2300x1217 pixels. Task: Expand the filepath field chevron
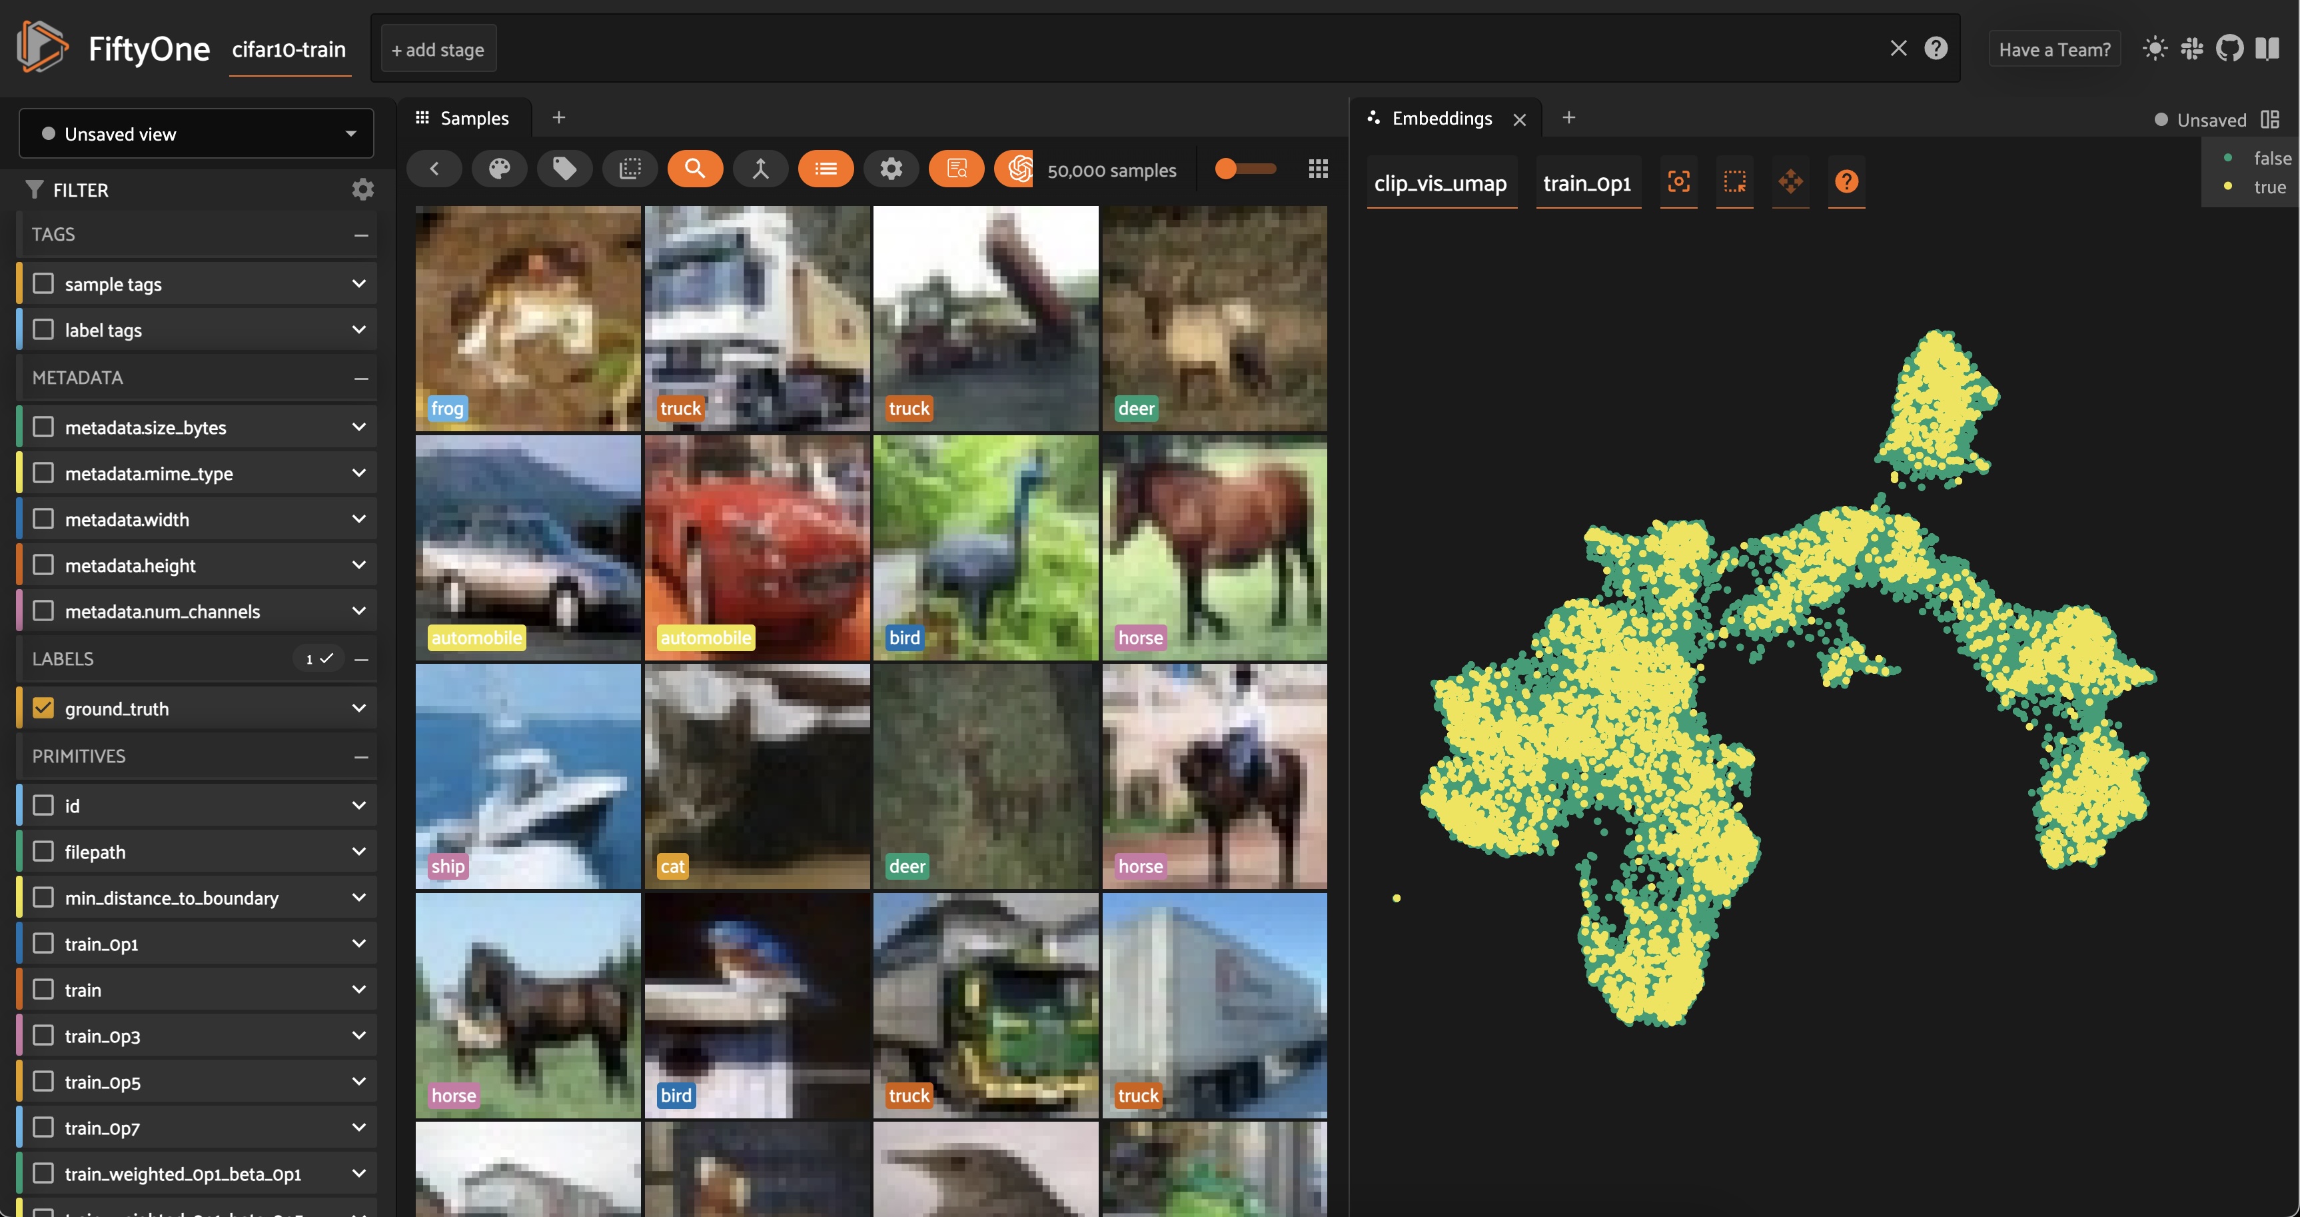click(359, 852)
